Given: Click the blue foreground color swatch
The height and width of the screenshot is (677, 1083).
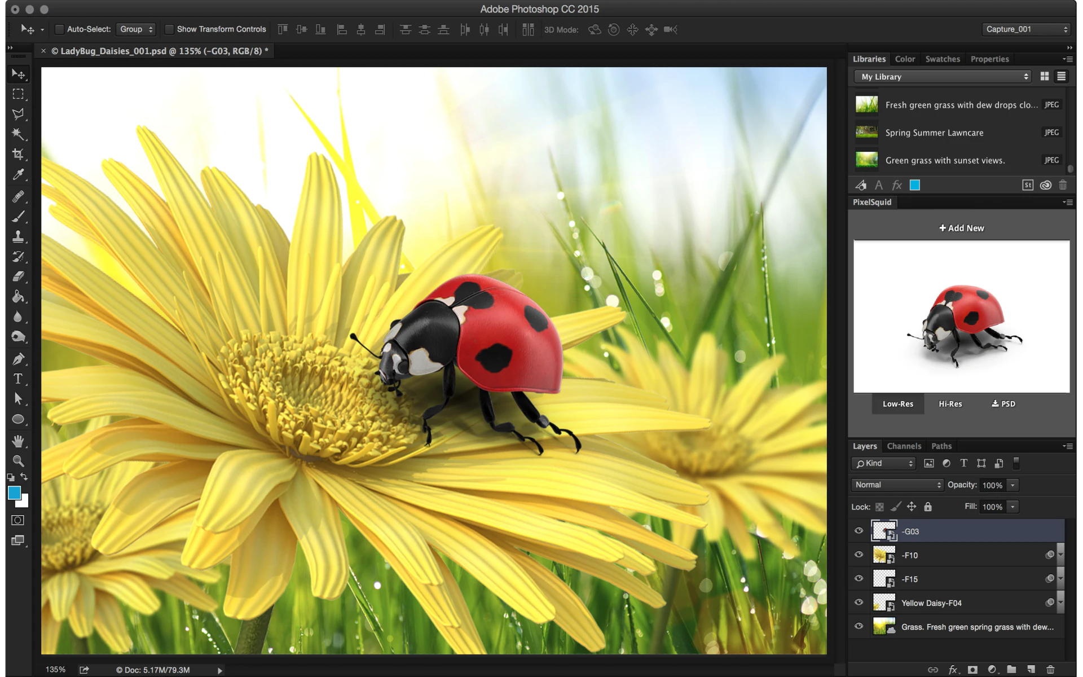Looking at the screenshot, I should click(14, 493).
